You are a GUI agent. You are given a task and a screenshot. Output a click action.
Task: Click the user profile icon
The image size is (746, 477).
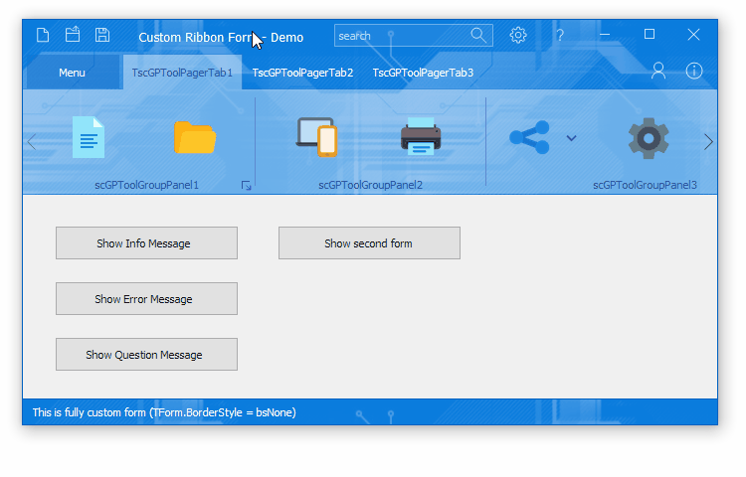click(x=658, y=71)
